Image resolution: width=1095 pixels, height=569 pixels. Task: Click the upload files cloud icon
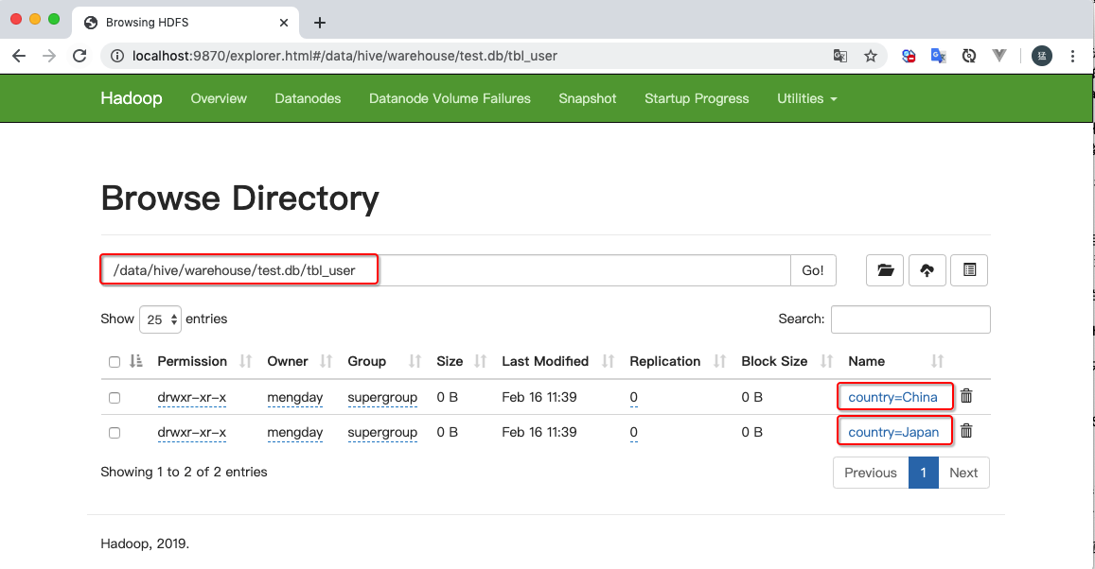[x=927, y=270]
